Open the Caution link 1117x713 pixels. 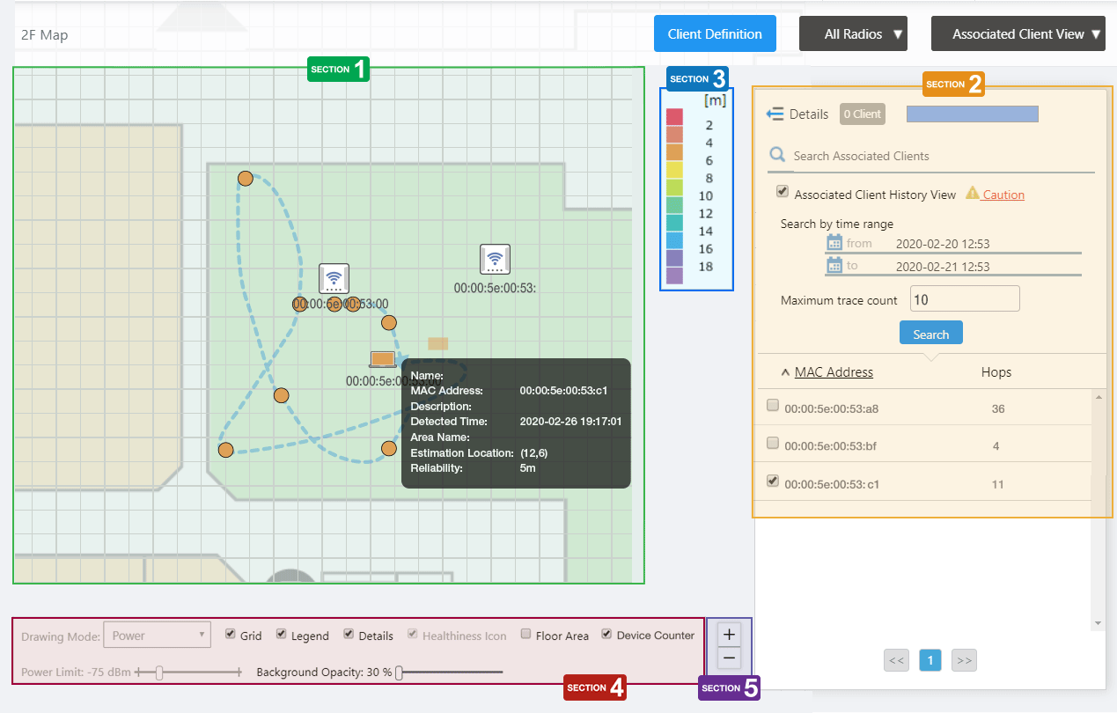click(x=1003, y=195)
